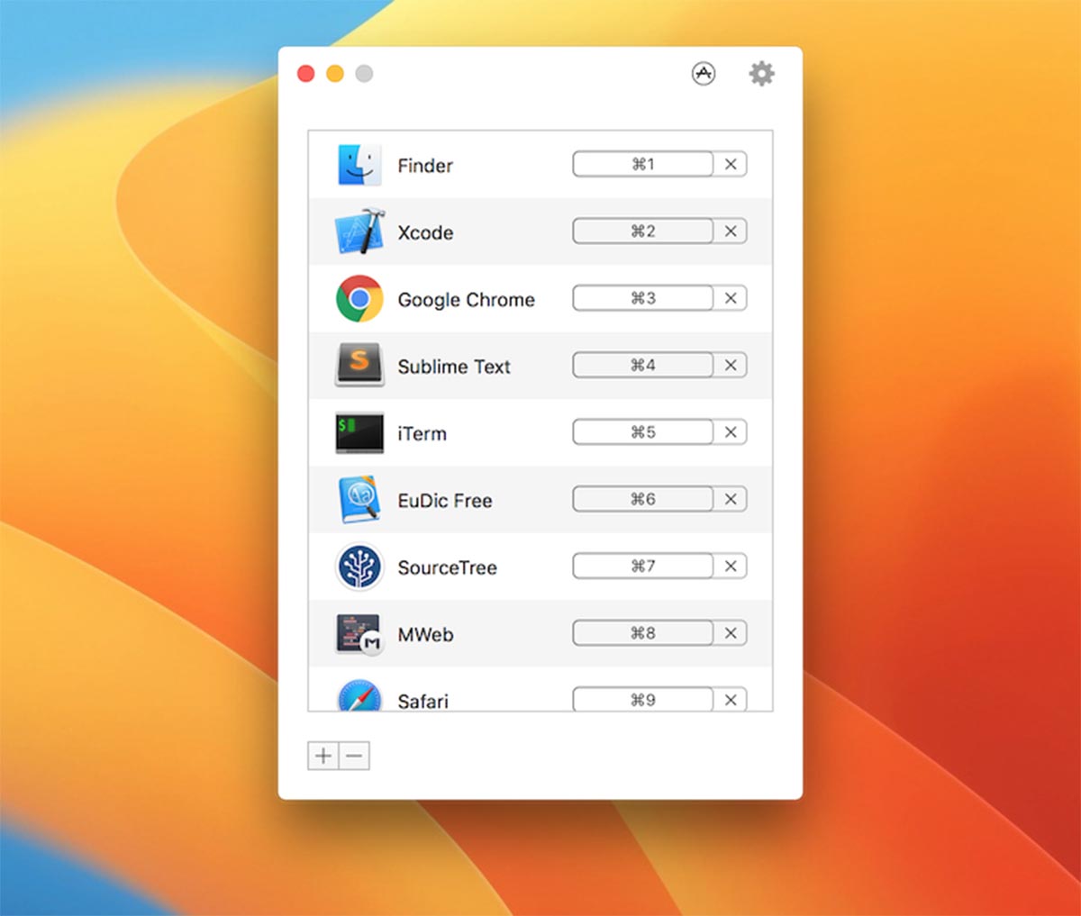Remove selected app with the minus button
Image resolution: width=1081 pixels, height=916 pixels.
pyautogui.click(x=354, y=756)
